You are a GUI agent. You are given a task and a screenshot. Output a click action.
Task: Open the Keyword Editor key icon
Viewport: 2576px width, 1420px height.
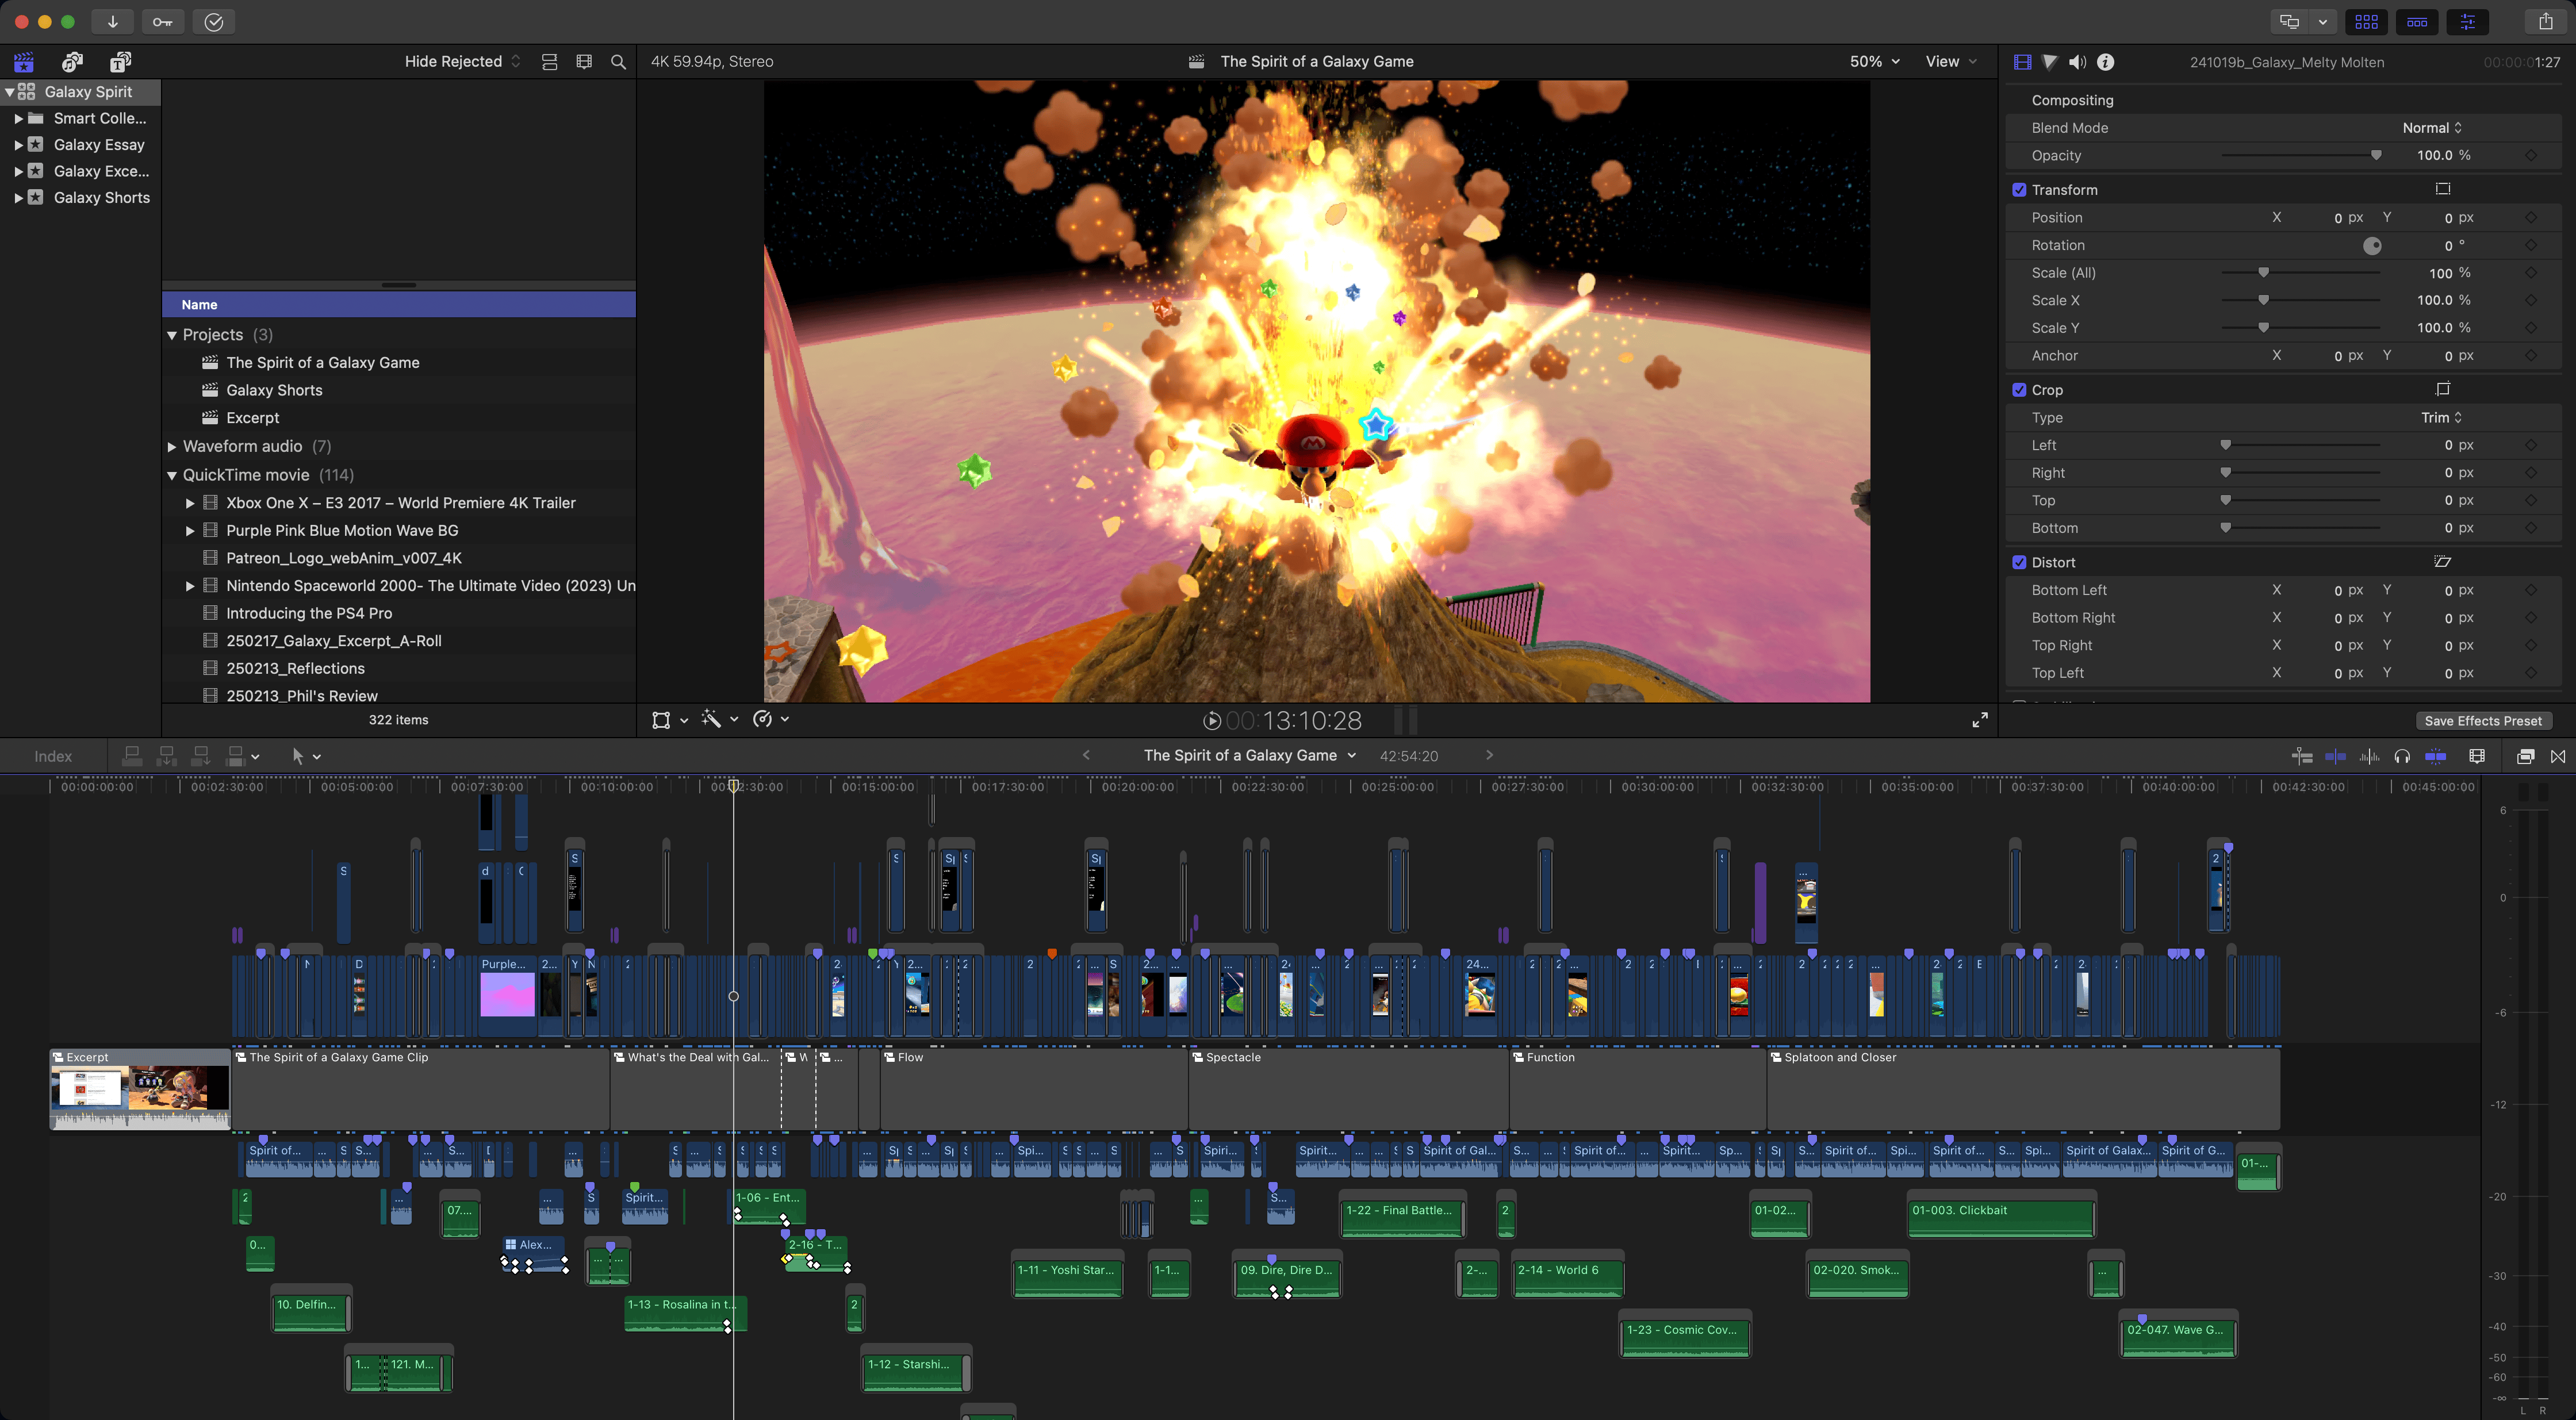click(162, 21)
